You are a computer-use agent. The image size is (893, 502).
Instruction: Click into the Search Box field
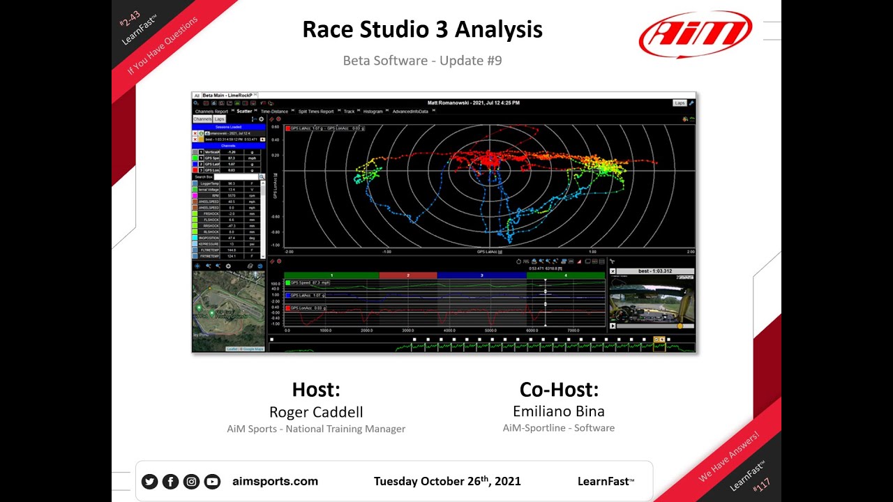click(x=236, y=177)
